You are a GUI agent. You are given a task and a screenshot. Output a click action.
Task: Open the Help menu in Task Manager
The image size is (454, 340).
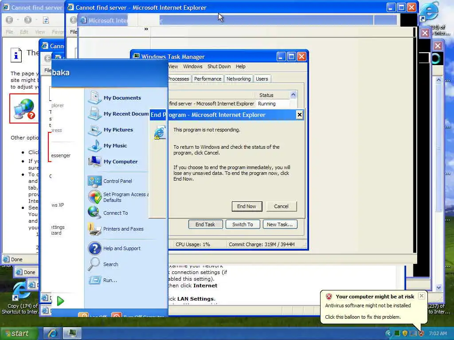[241, 66]
